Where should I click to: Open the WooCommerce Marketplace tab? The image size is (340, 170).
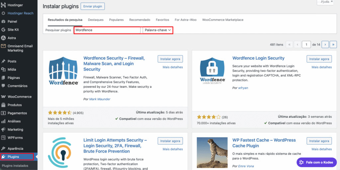(x=223, y=20)
